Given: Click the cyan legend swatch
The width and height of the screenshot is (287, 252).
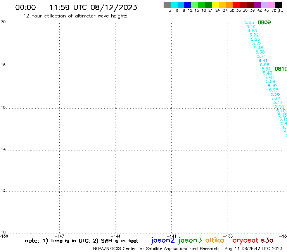Looking at the screenshot, I should [x=174, y=5].
